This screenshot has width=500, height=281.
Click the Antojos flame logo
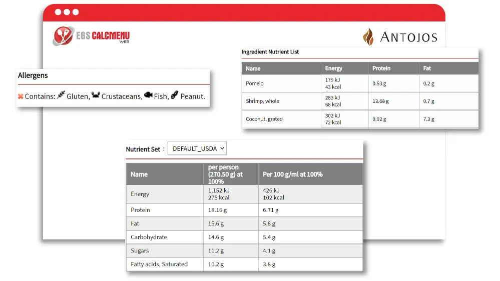pos(368,36)
